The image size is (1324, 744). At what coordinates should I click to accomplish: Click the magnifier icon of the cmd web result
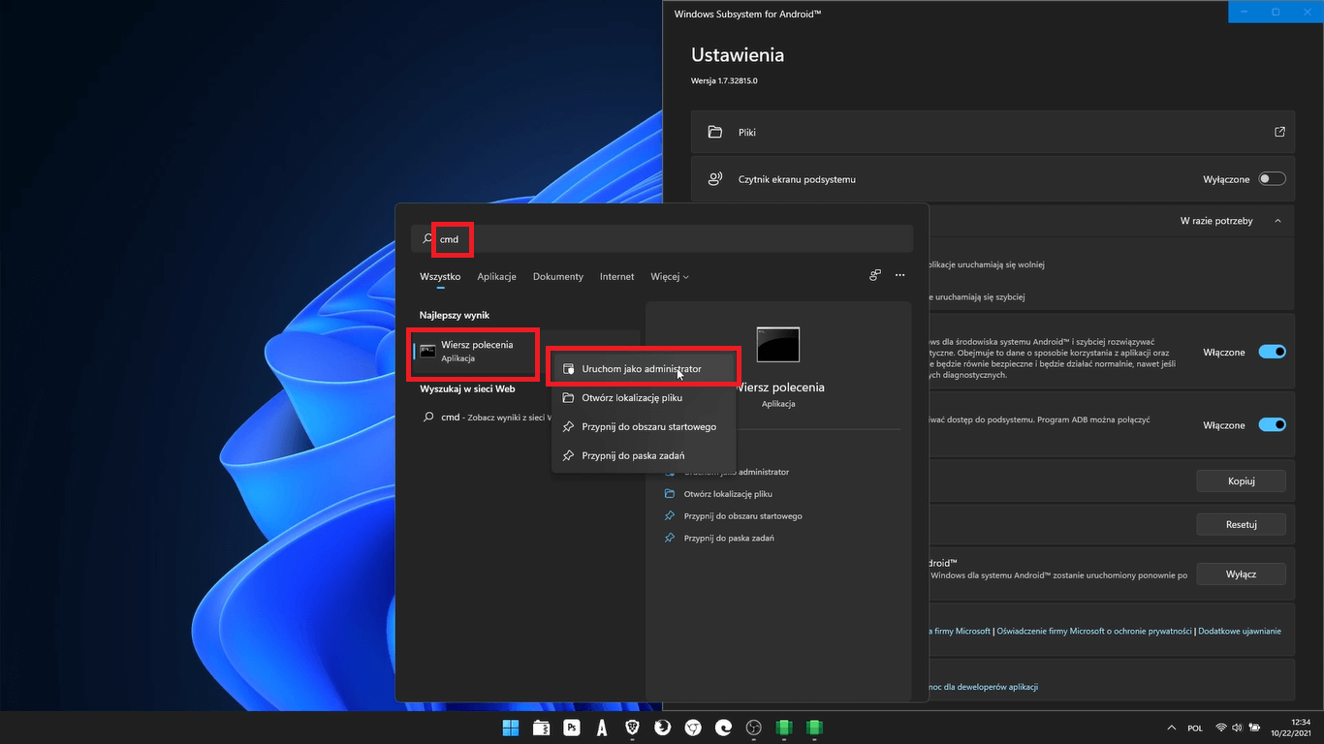pos(427,418)
